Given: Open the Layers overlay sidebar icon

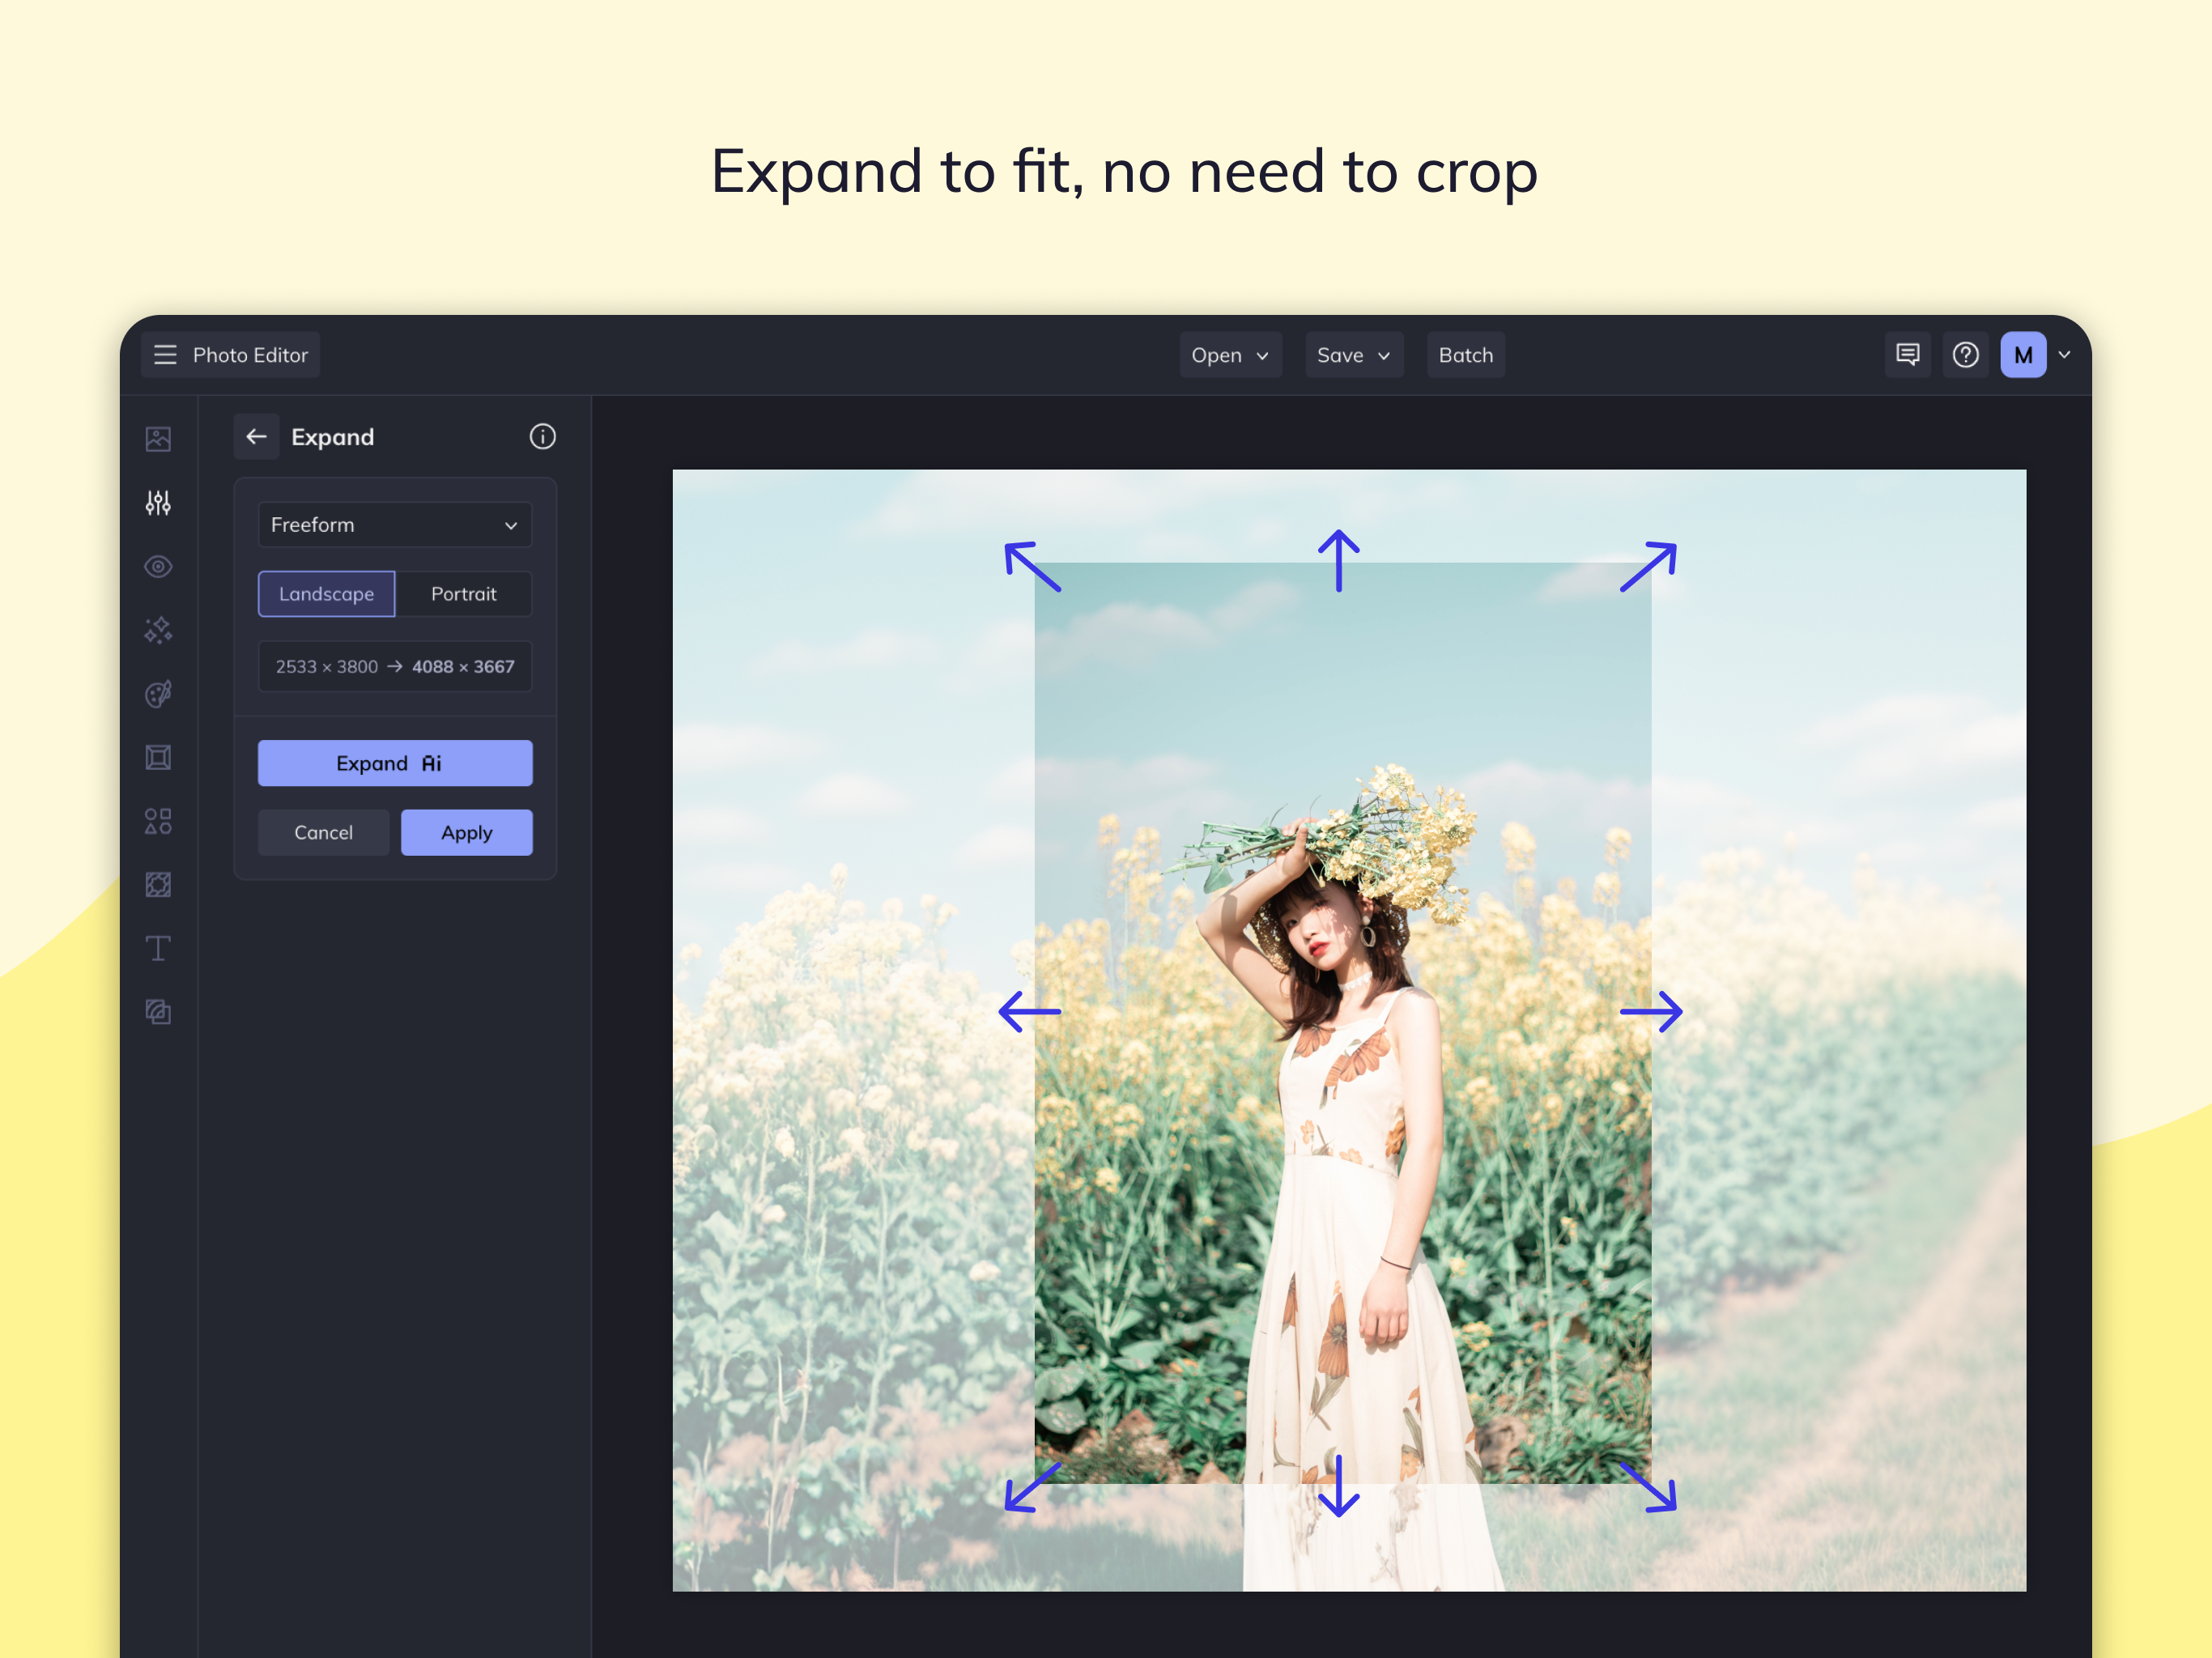Looking at the screenshot, I should [158, 1012].
